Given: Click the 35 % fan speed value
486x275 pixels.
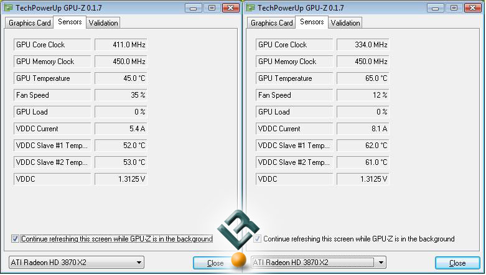Looking at the screenshot, I should (121, 95).
